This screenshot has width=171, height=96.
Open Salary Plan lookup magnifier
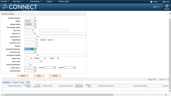[32, 58]
